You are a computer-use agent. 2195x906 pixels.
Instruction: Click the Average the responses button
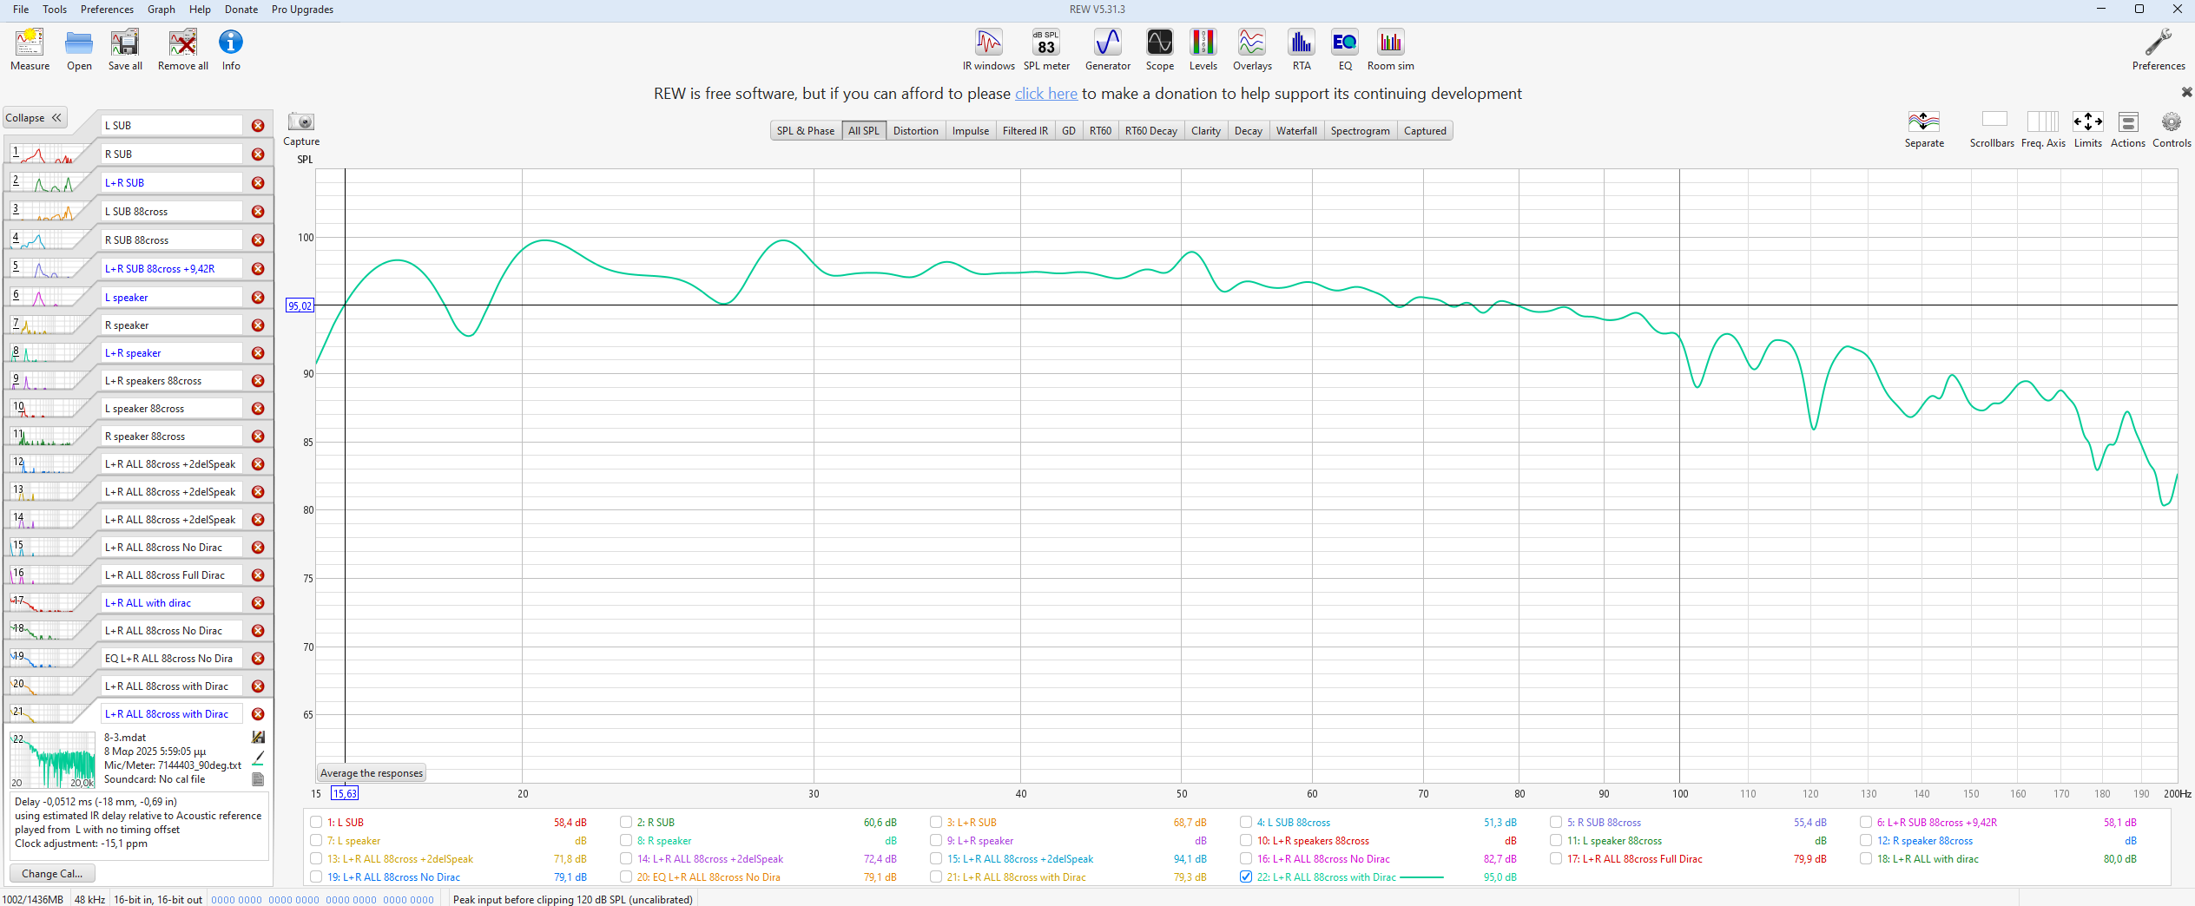(x=372, y=773)
